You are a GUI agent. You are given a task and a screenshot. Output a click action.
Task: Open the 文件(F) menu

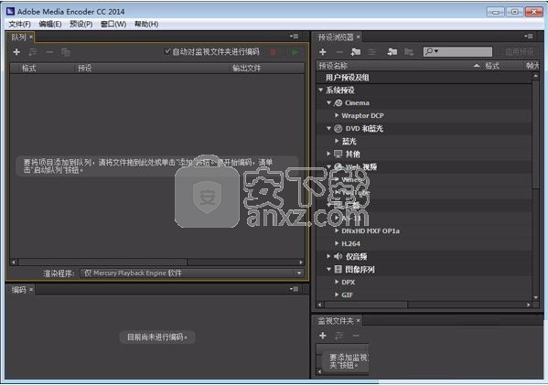pyautogui.click(x=19, y=24)
